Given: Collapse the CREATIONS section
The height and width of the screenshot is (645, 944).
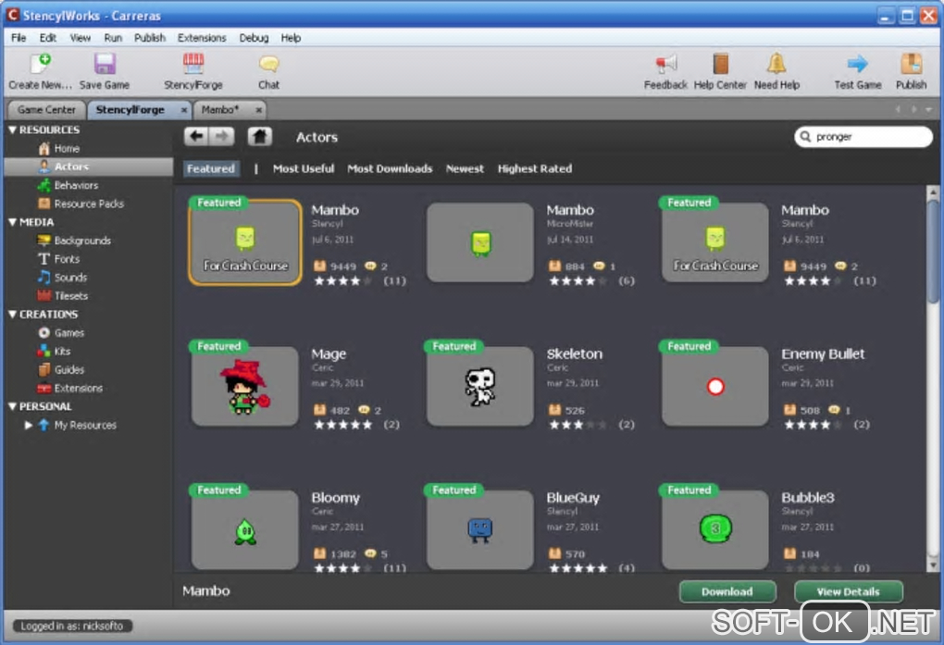Looking at the screenshot, I should point(12,315).
